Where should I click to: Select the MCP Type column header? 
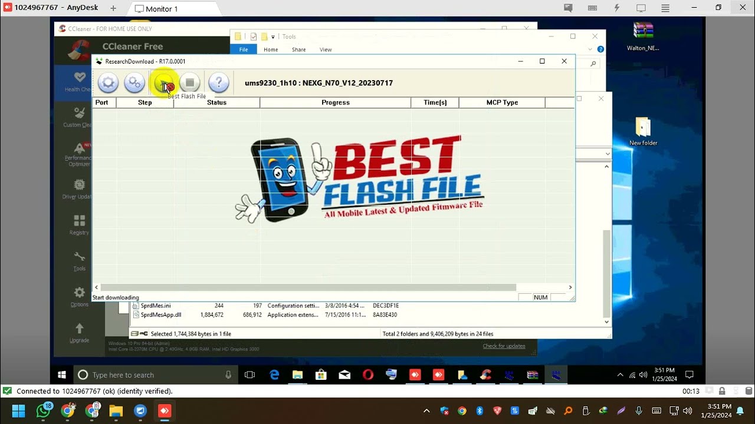[502, 102]
